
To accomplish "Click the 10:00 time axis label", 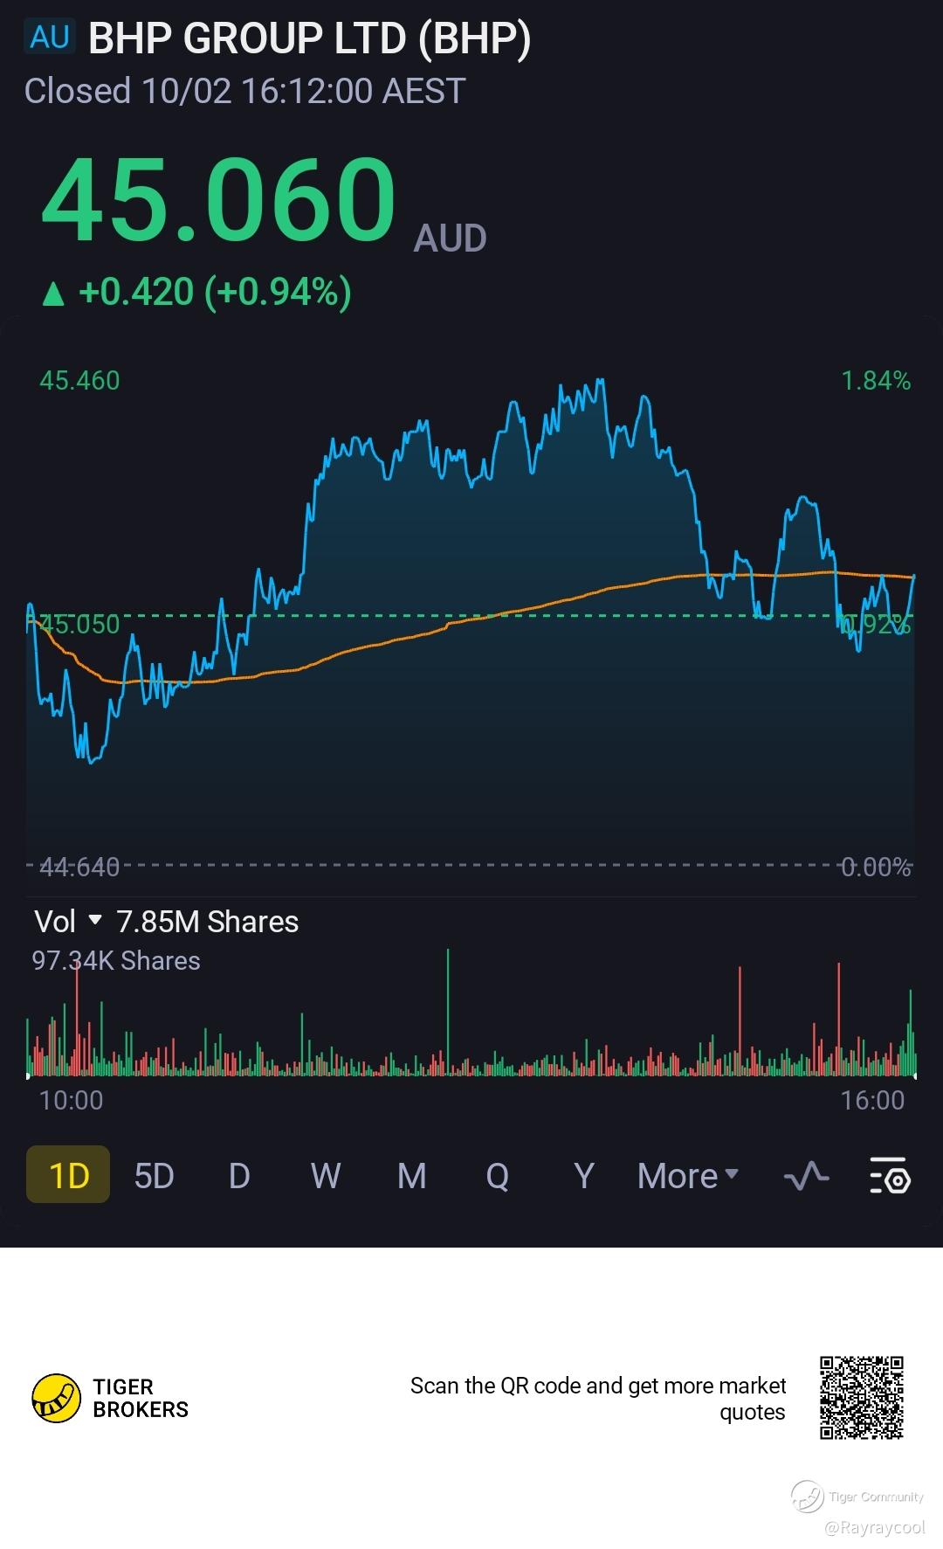I will (72, 1100).
